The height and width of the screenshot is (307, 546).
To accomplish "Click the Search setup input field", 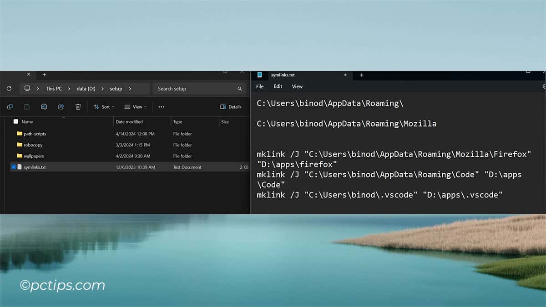I will pyautogui.click(x=193, y=89).
